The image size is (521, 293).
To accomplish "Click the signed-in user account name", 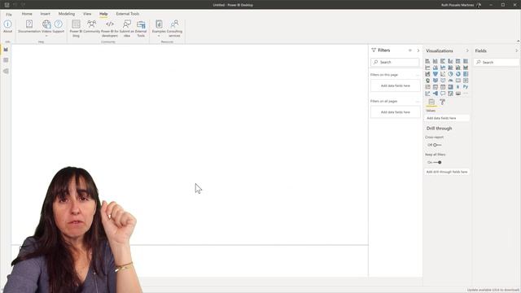I will [458, 5].
